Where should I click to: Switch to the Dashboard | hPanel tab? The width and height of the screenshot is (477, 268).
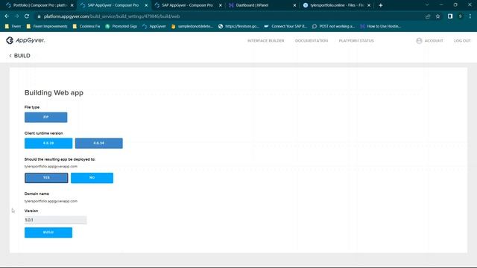pos(252,5)
